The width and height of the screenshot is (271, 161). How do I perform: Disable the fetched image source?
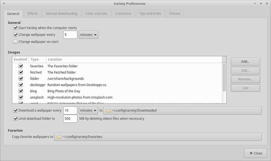(x=21, y=72)
